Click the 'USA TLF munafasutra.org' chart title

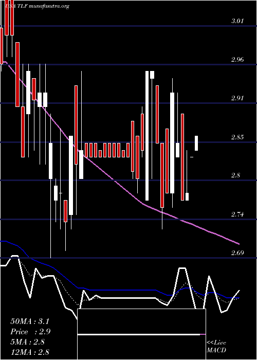click(x=37, y=6)
